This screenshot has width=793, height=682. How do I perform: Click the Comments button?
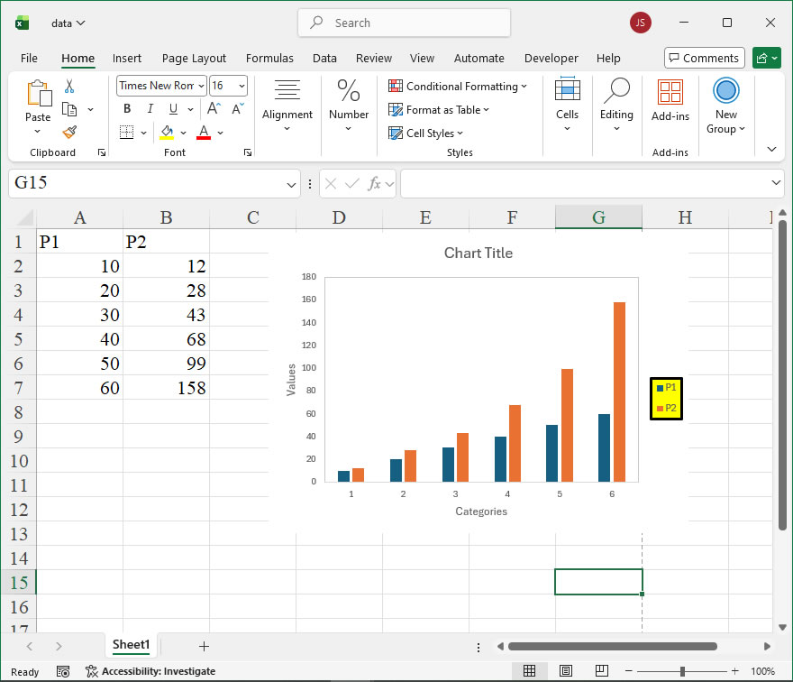tap(704, 58)
